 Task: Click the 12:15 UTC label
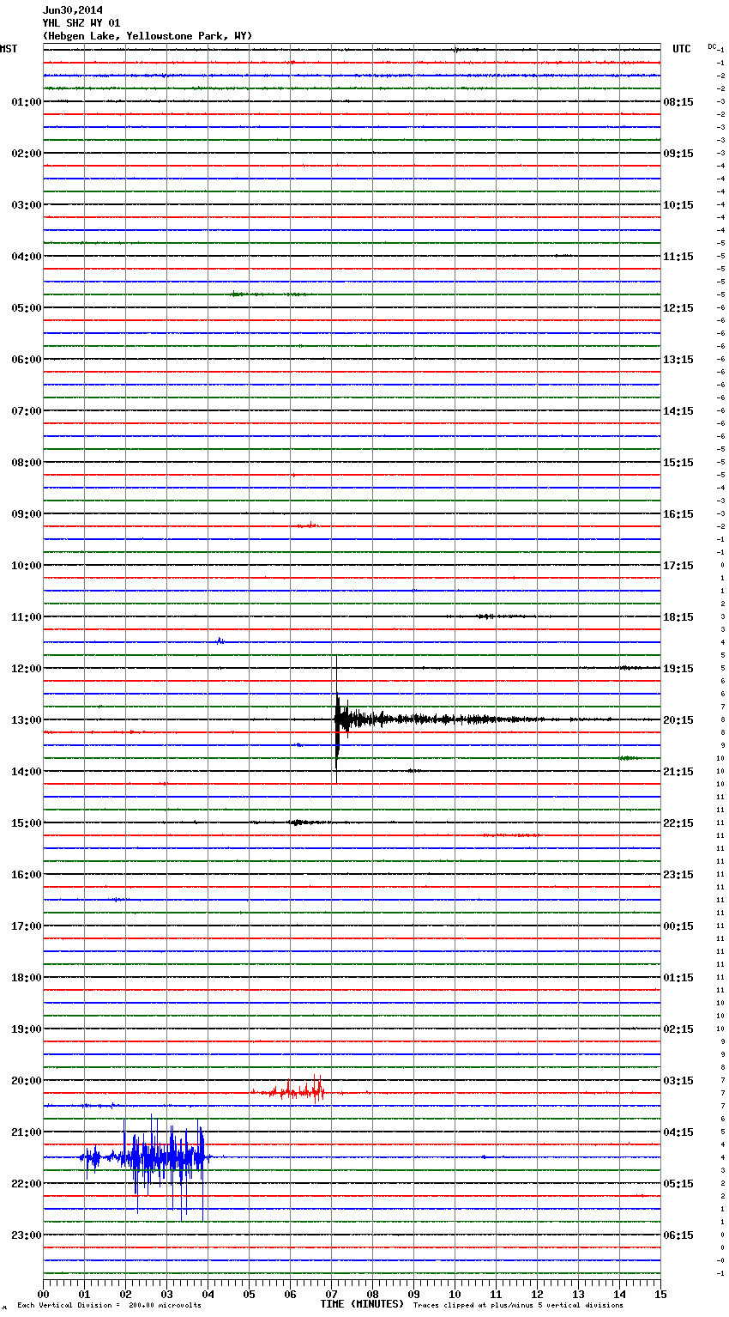[x=678, y=308]
